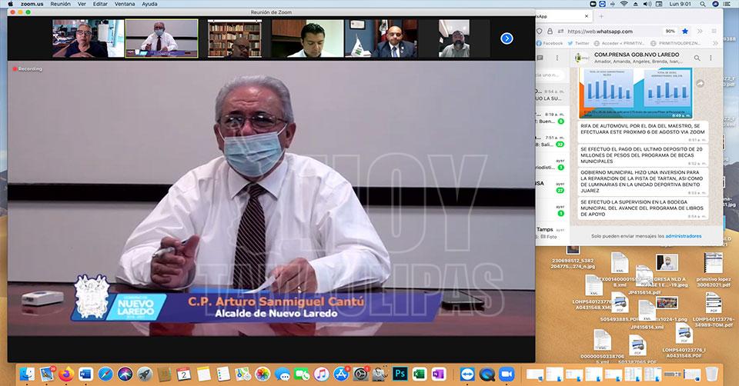The width and height of the screenshot is (739, 386).
Task: Open the Wi-Fi status menu
Action: 622,4
